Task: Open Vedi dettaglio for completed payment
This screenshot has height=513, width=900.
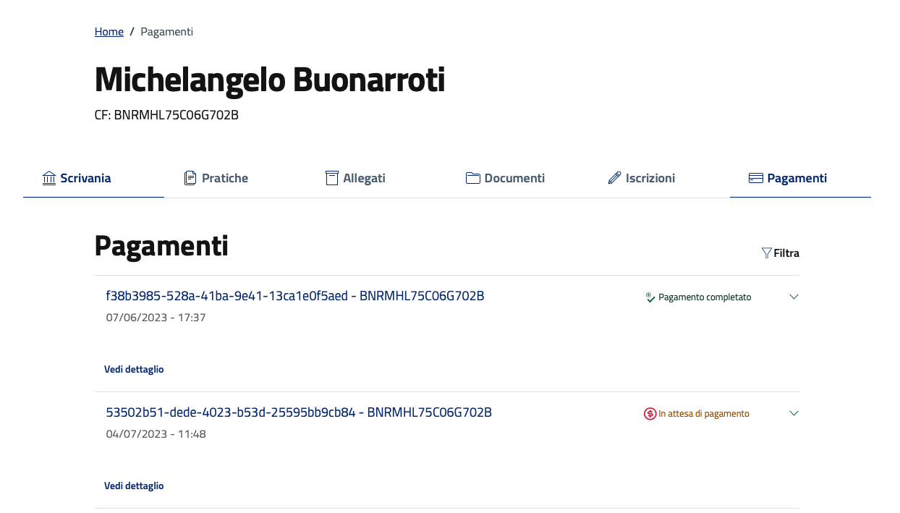Action: click(134, 369)
